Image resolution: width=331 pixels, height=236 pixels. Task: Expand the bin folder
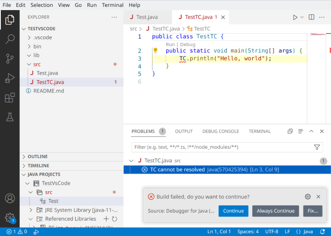(x=29, y=46)
